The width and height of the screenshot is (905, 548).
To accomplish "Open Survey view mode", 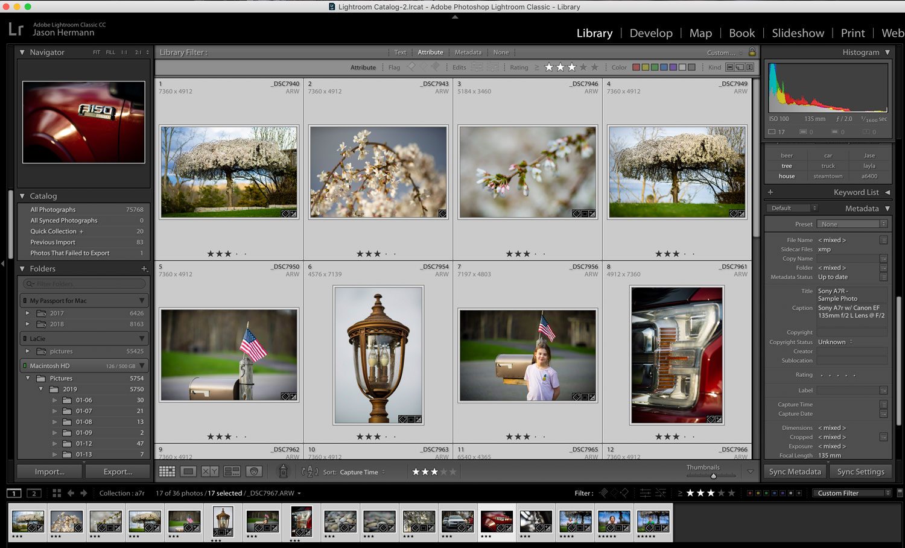I will [232, 471].
